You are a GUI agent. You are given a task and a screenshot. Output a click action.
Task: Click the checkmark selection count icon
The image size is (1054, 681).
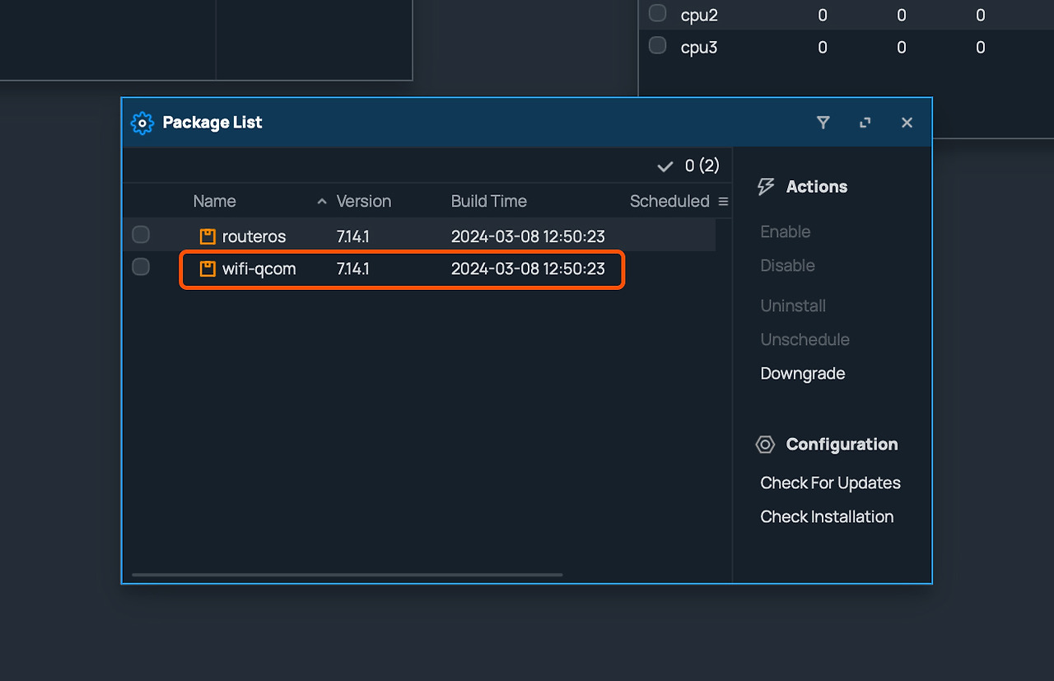pos(665,167)
